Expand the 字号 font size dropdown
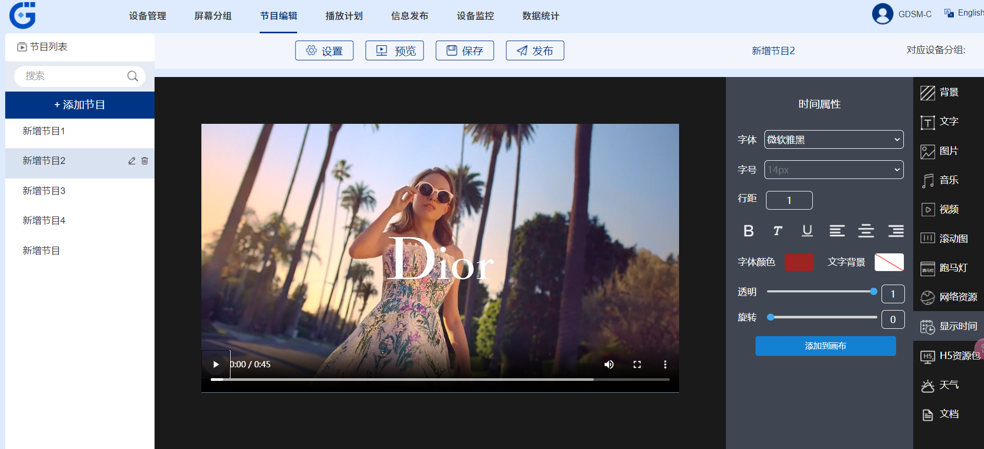The image size is (984, 449). tap(834, 170)
